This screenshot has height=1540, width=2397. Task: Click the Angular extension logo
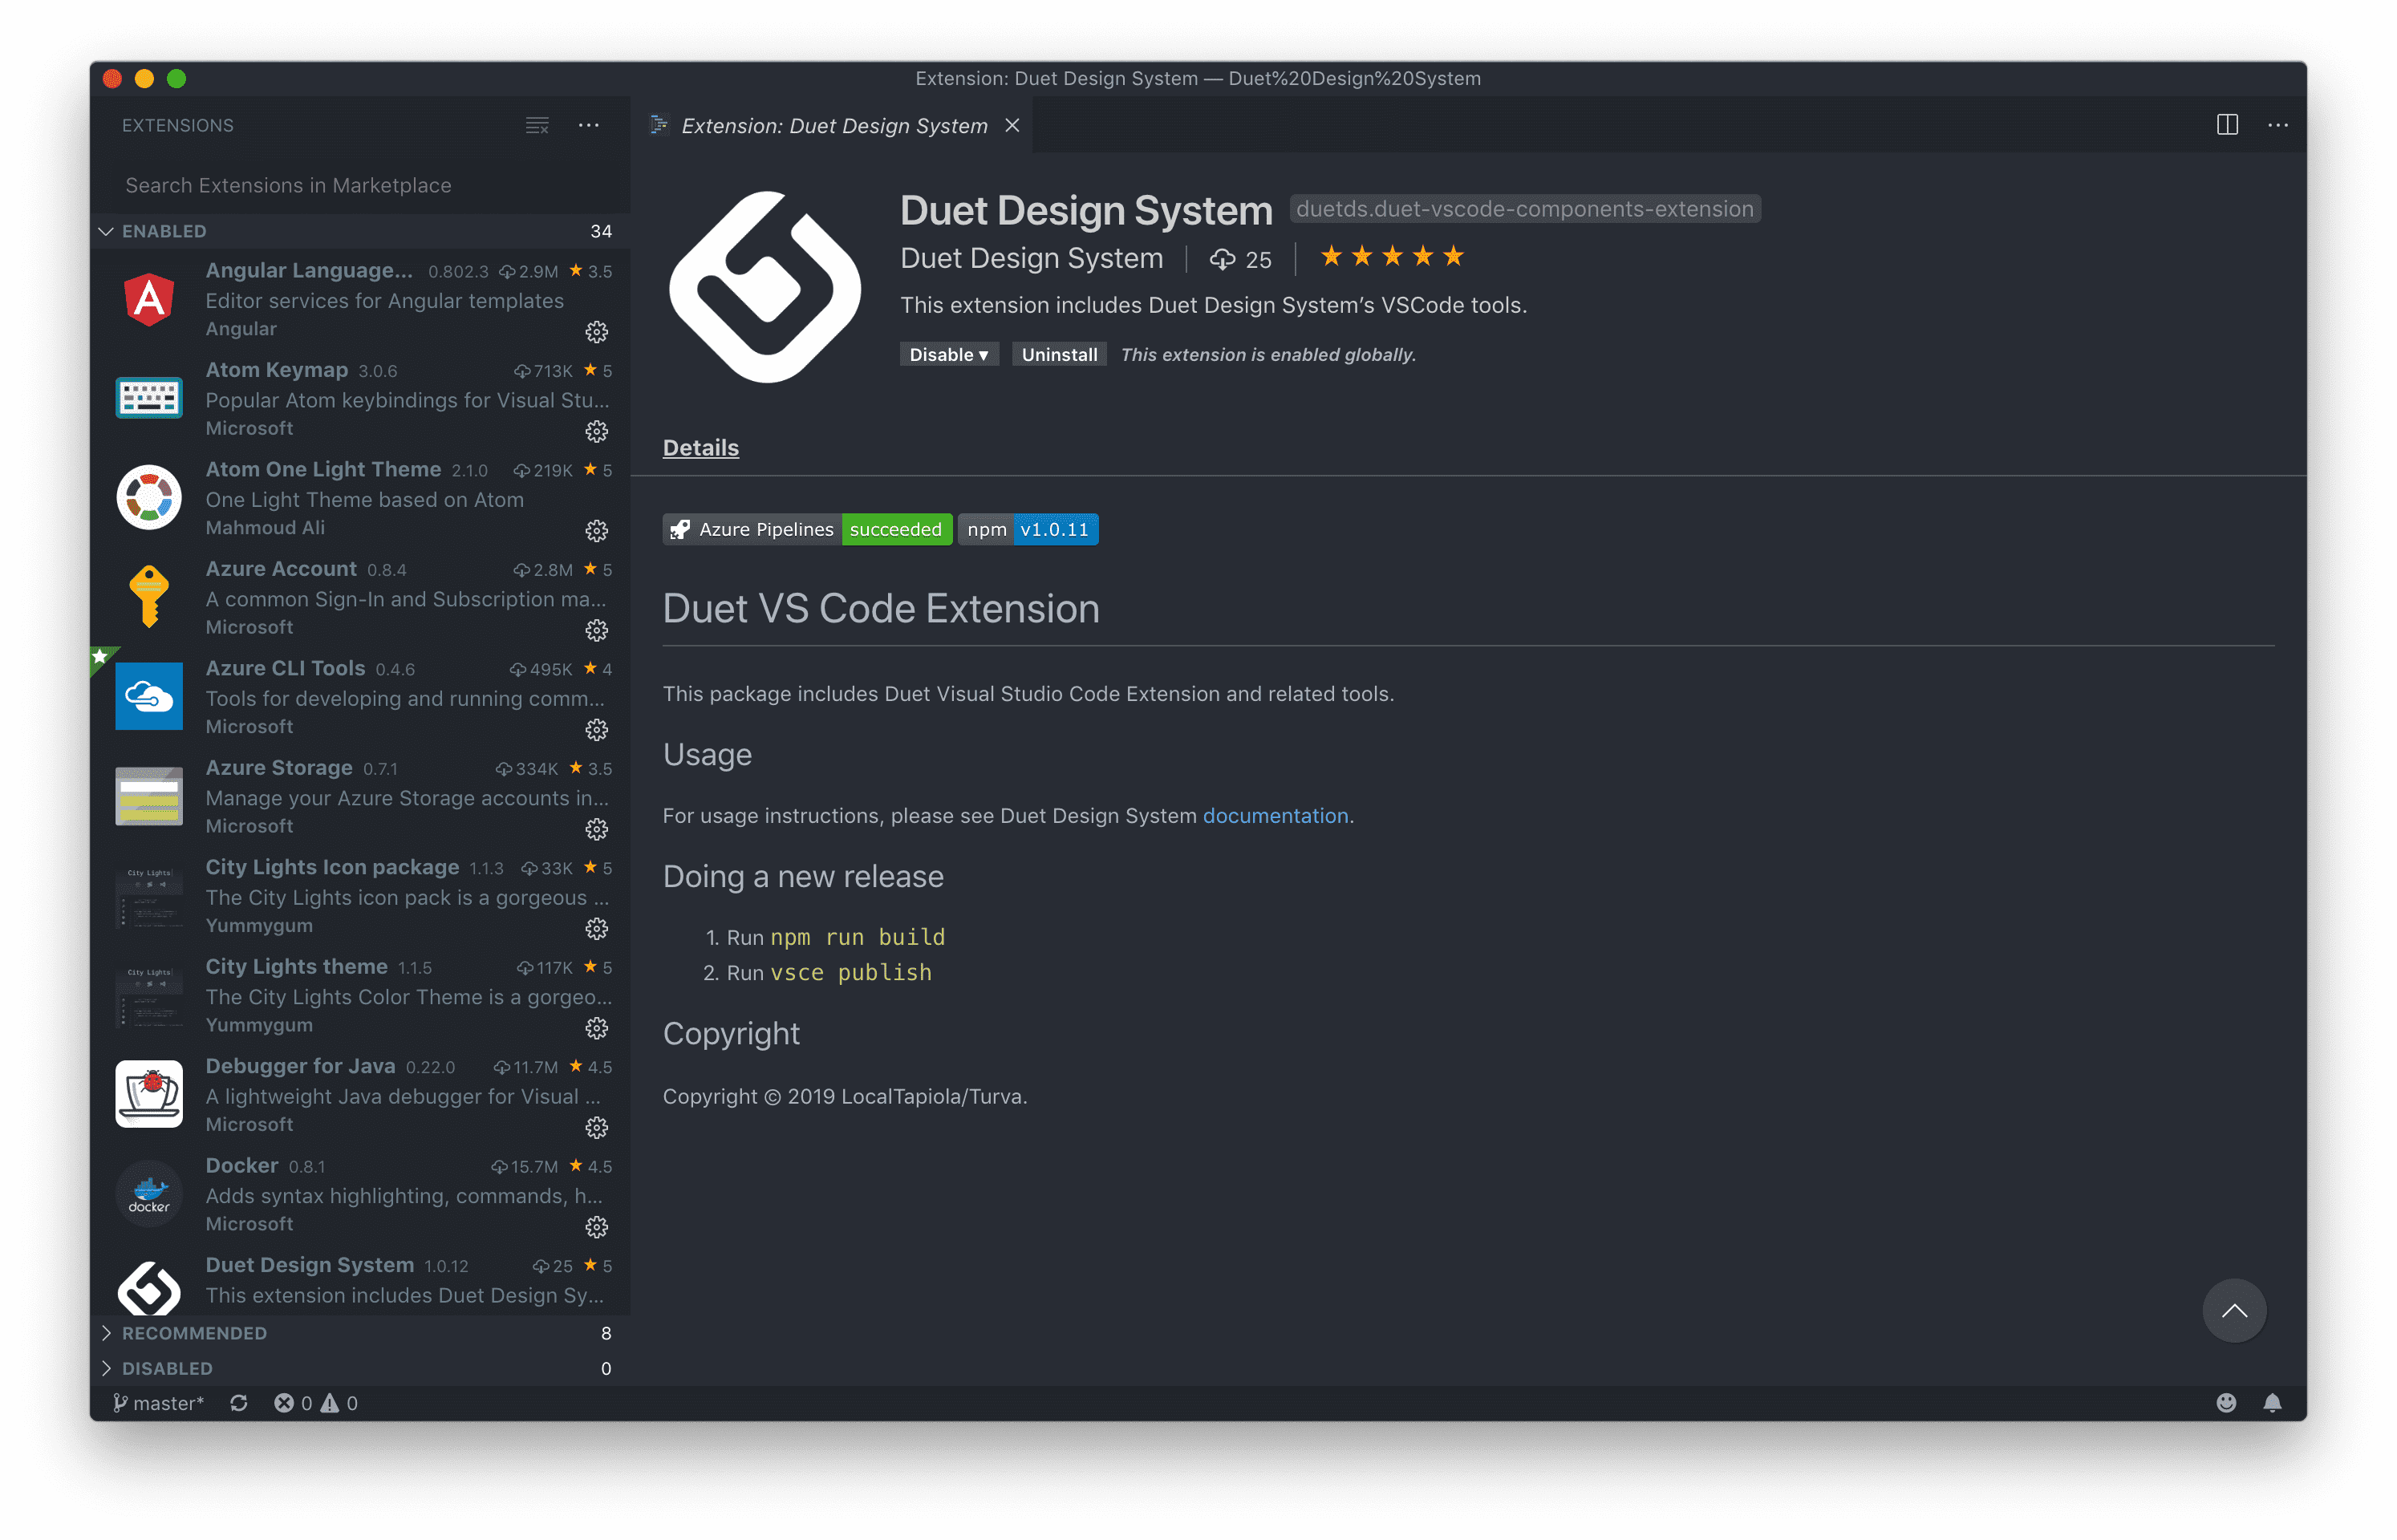coord(149,299)
